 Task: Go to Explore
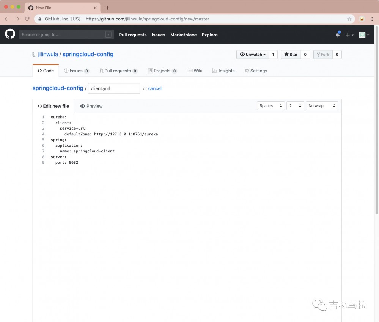pos(209,35)
